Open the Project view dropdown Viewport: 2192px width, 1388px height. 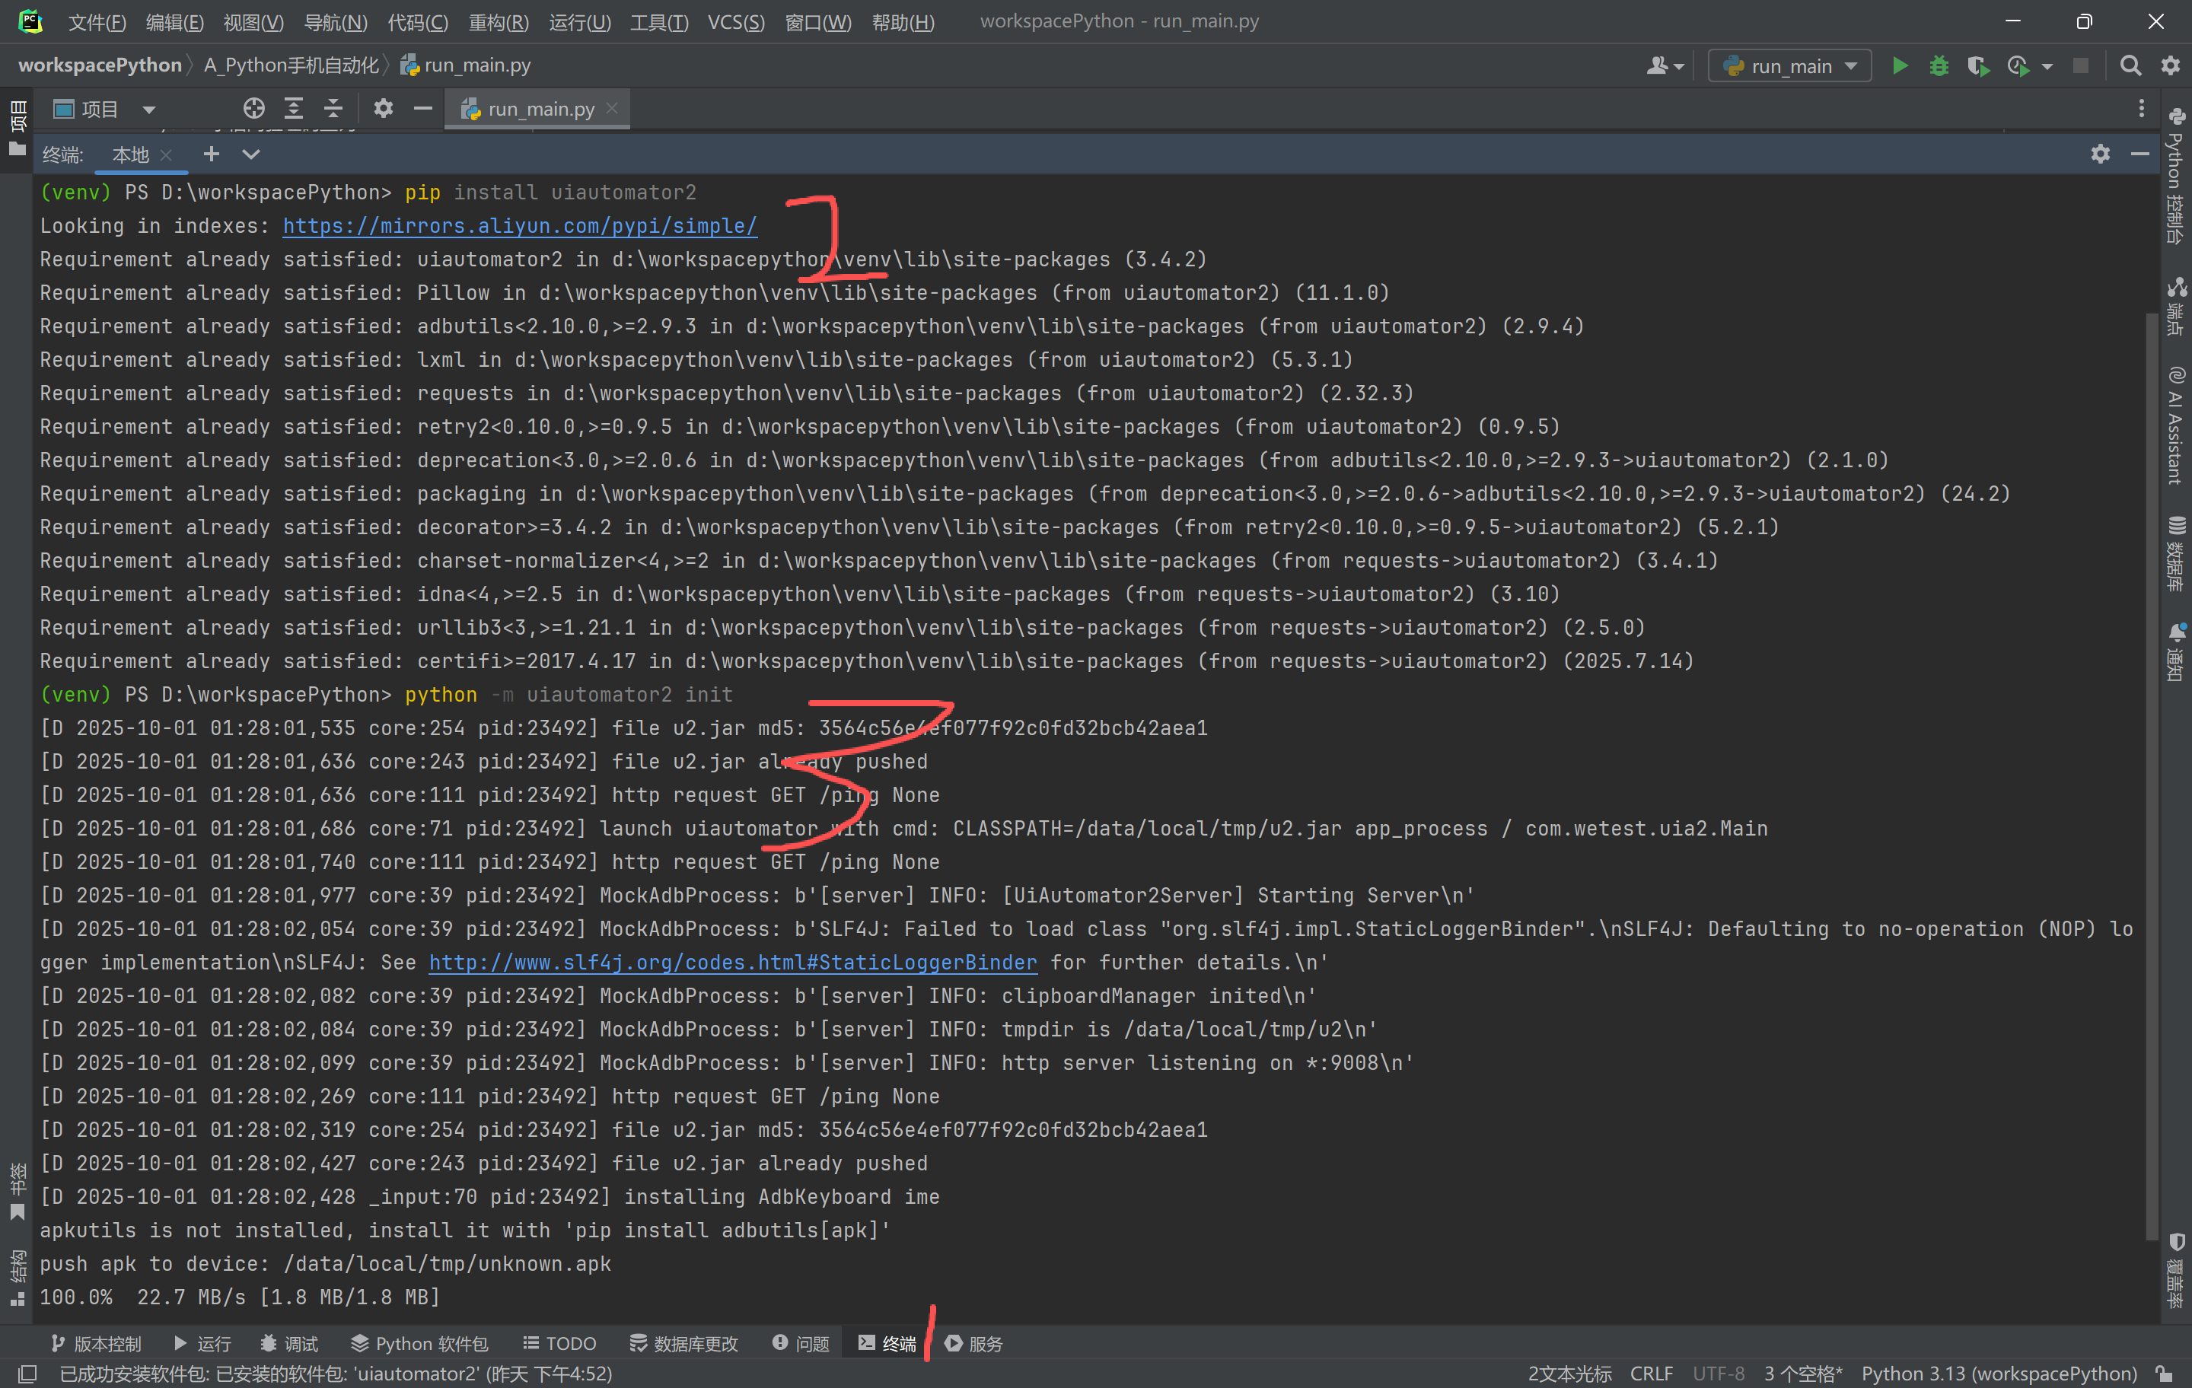[x=148, y=110]
